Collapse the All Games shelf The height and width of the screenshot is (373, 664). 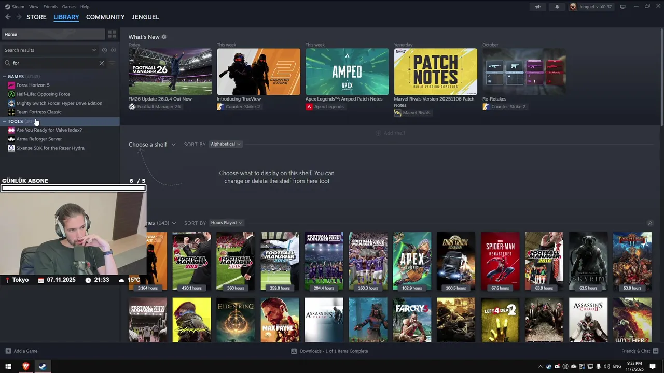pyautogui.click(x=650, y=223)
